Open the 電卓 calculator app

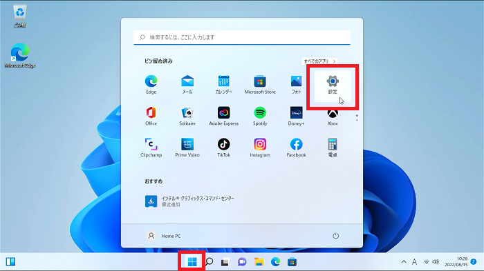(333, 148)
